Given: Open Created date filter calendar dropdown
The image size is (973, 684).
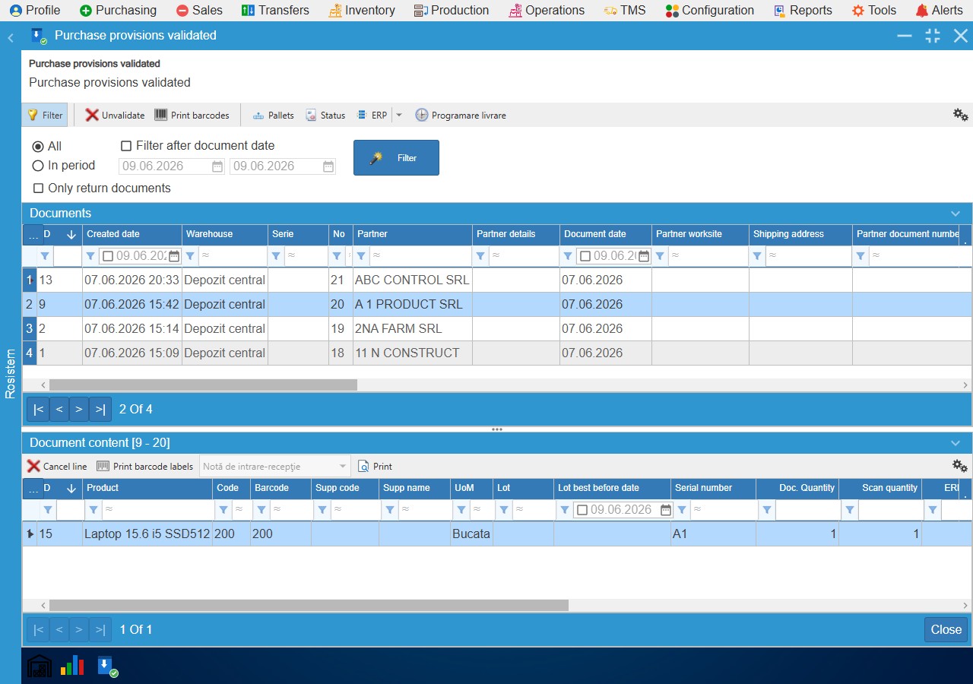Looking at the screenshot, I should (174, 256).
